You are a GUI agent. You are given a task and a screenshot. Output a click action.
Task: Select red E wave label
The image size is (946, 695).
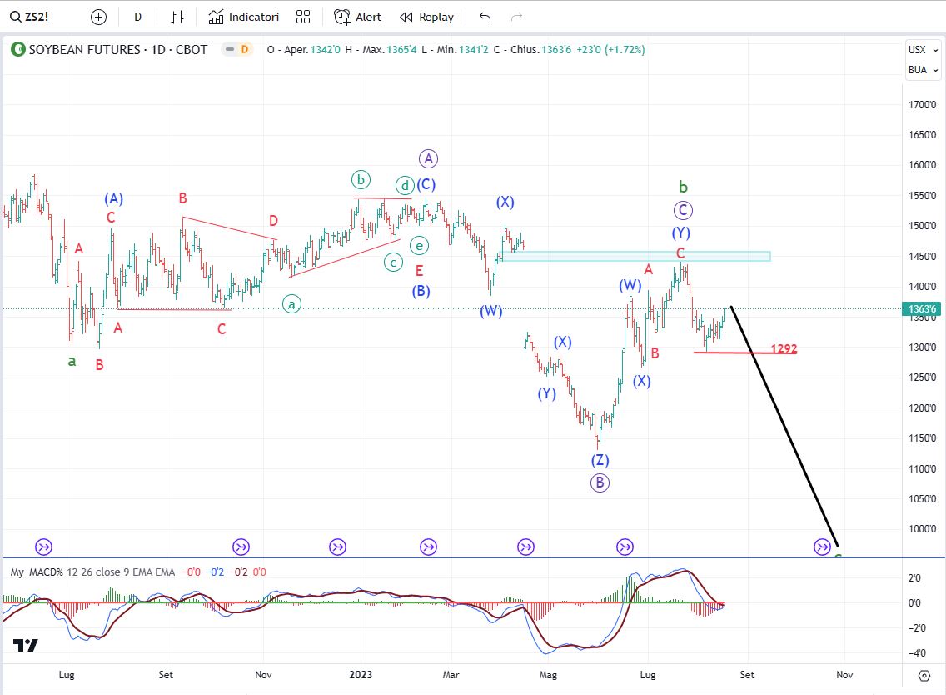pyautogui.click(x=420, y=271)
